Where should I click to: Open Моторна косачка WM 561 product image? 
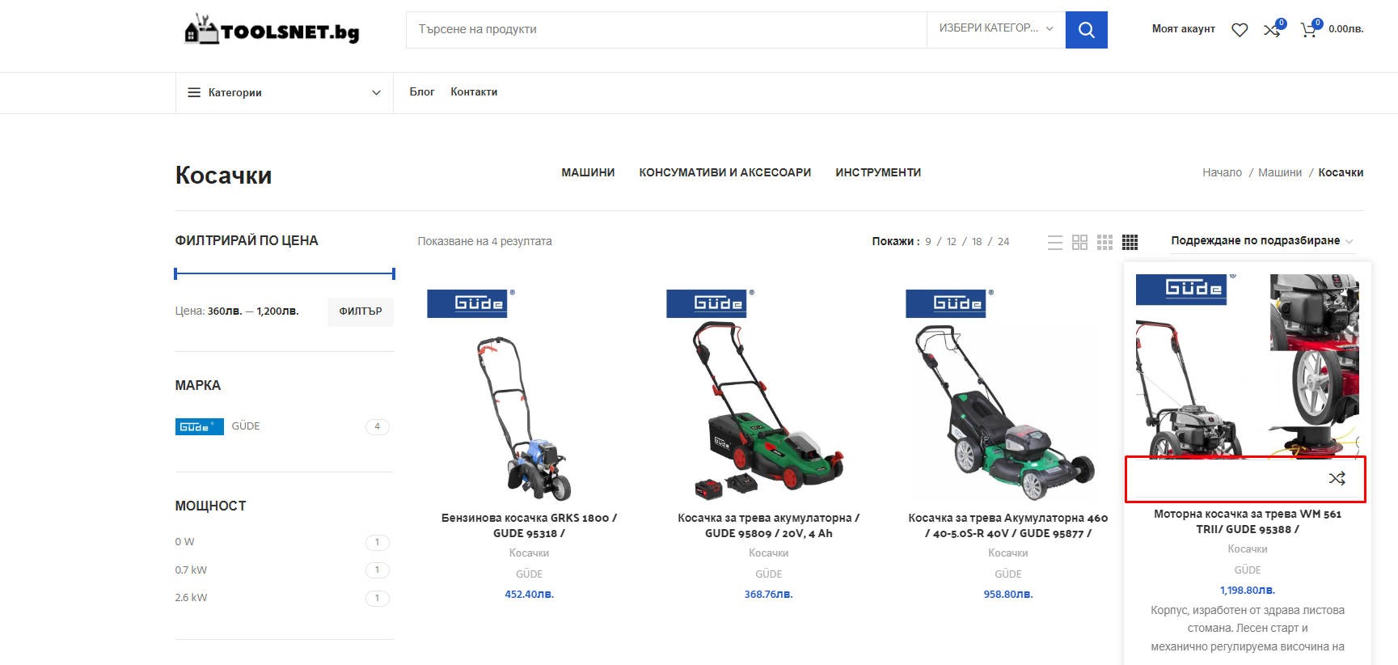1248,368
